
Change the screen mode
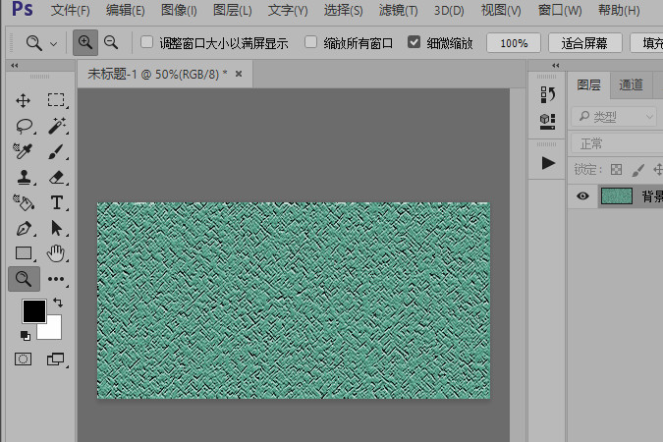click(55, 359)
